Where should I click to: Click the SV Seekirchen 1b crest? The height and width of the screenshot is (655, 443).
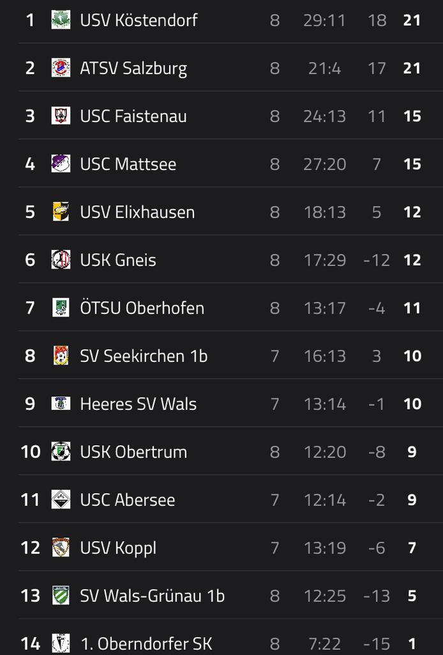coord(61,356)
